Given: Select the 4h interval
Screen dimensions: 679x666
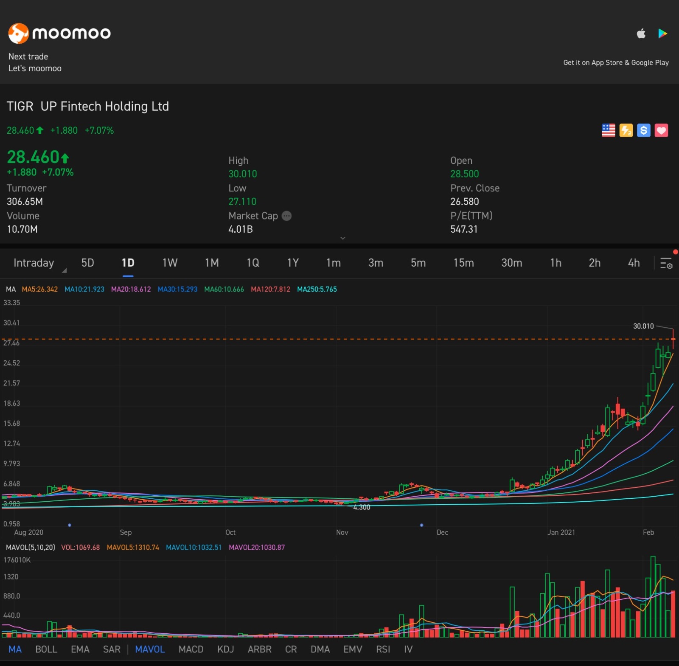Looking at the screenshot, I should click(x=634, y=263).
